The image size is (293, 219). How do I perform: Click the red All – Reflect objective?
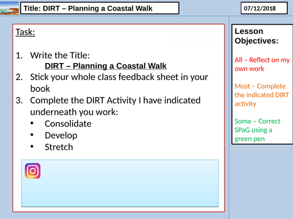point(262,64)
